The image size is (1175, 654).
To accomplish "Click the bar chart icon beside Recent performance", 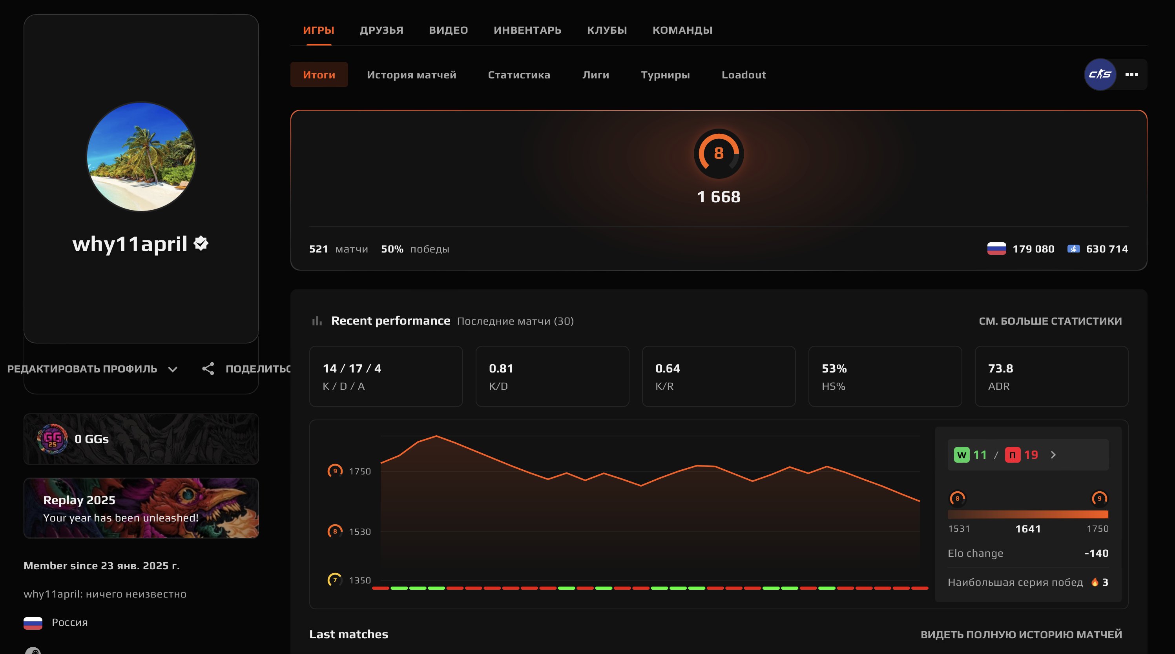I will 317,321.
